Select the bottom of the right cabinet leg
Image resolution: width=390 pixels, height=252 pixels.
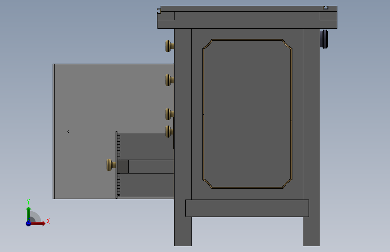click(311, 232)
